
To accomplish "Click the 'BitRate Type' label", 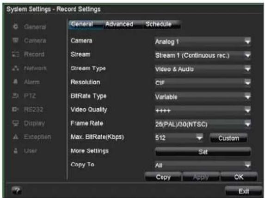I will point(88,96).
